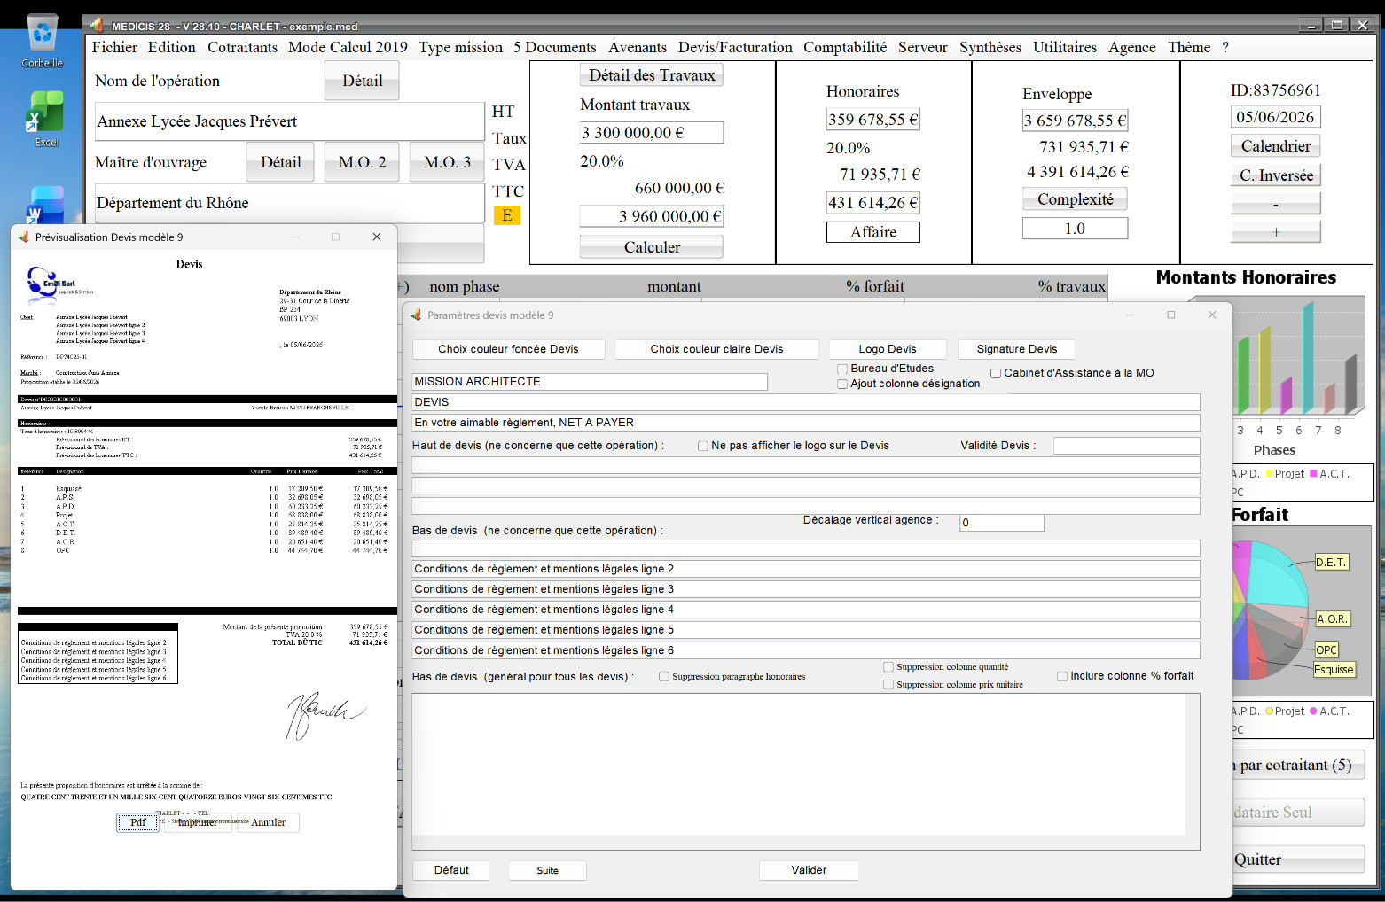
Task: Open the Utilitaires menu
Action: [x=1065, y=47]
